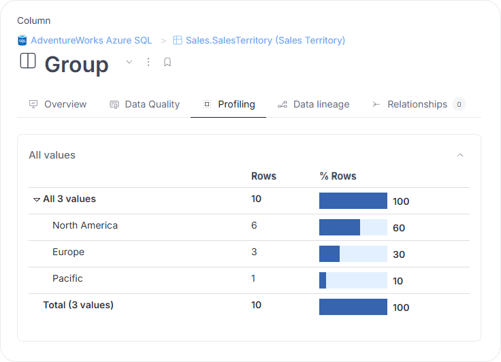Click the Sales.SalesTerritory table icon
Viewport: 501px width, 362px height.
point(178,41)
